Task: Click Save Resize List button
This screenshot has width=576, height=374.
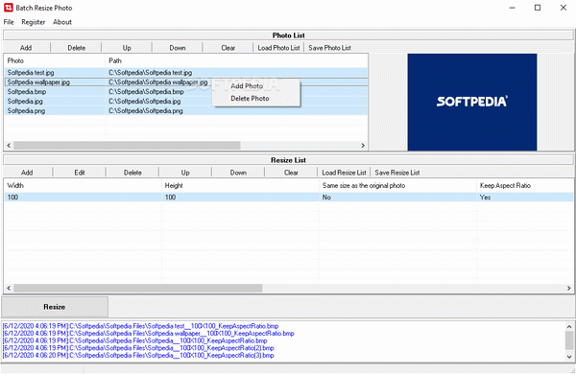Action: [x=397, y=173]
